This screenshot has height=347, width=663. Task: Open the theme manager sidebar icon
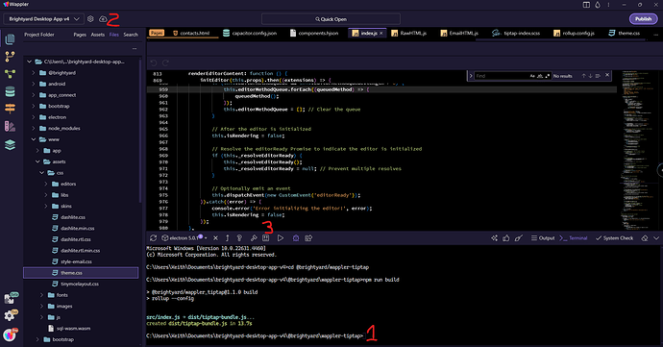11,126
